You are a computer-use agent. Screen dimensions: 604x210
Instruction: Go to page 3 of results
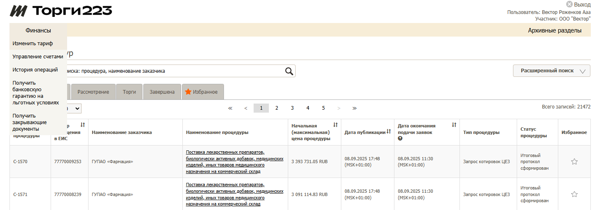pos(292,108)
